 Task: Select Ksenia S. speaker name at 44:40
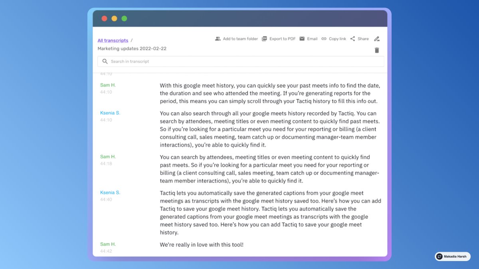click(110, 192)
